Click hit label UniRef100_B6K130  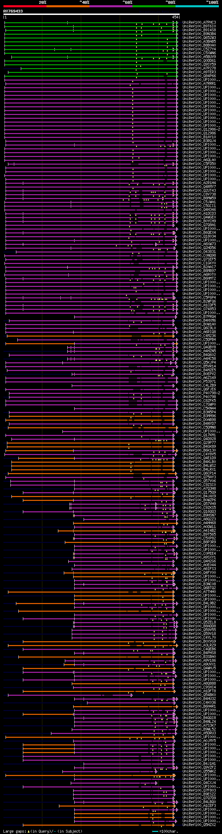point(199,450)
